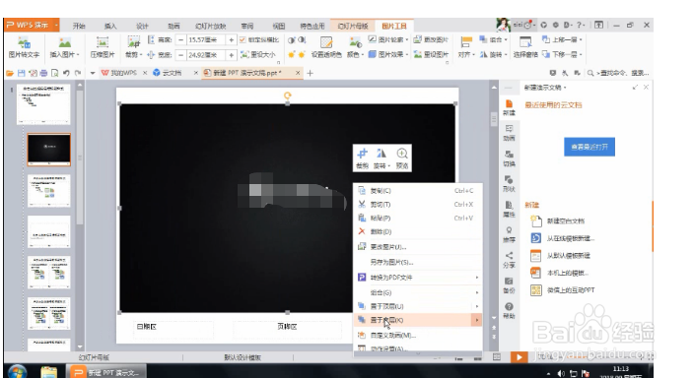Expand the 下移一层 send backward dropdown
The image size is (694, 378).
581,55
